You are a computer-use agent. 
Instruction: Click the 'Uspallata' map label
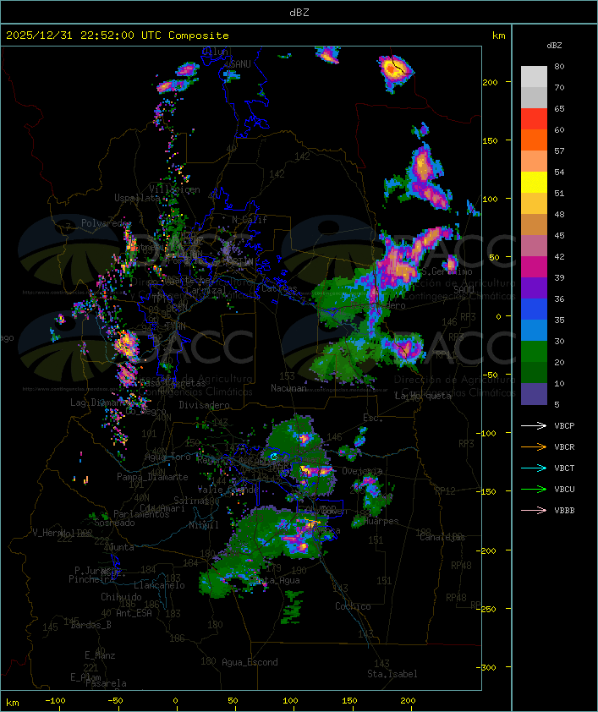pyautogui.click(x=137, y=198)
